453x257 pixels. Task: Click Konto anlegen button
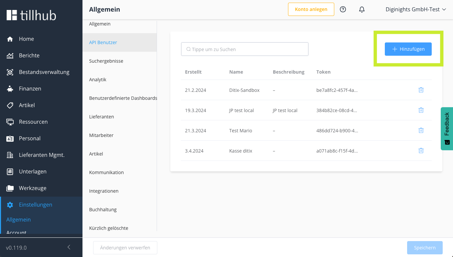(x=311, y=9)
